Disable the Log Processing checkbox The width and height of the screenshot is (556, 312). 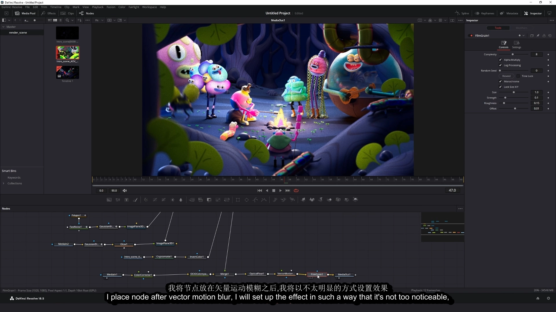[500, 65]
